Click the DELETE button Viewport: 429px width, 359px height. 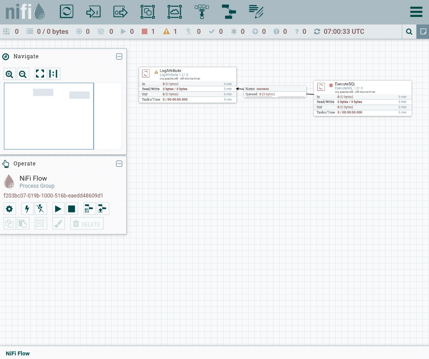point(87,224)
